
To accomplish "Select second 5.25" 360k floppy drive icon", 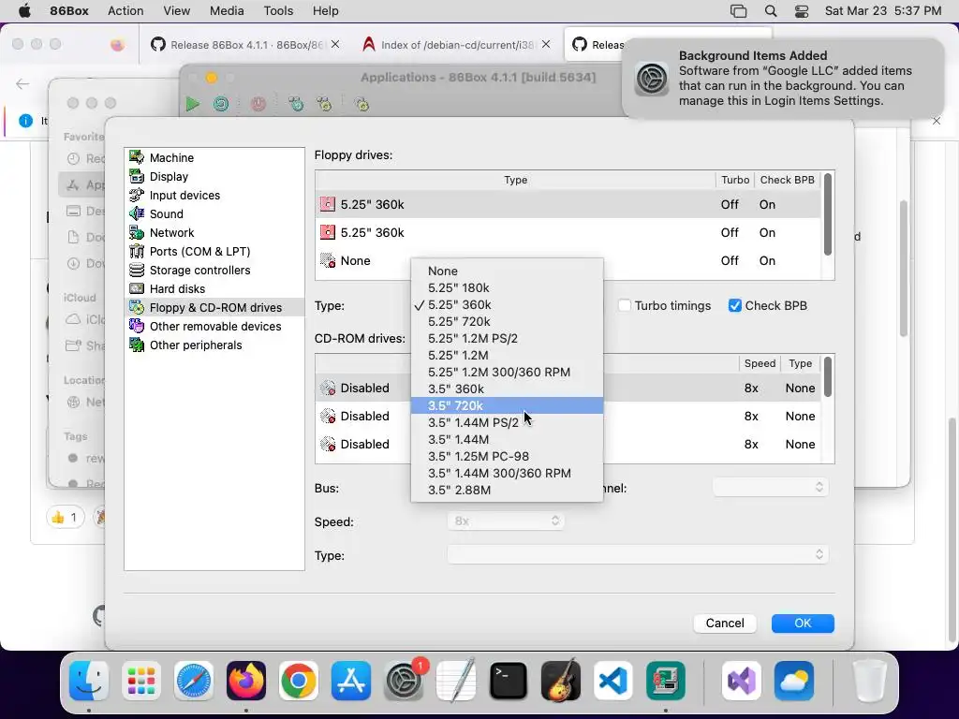I will tap(328, 232).
